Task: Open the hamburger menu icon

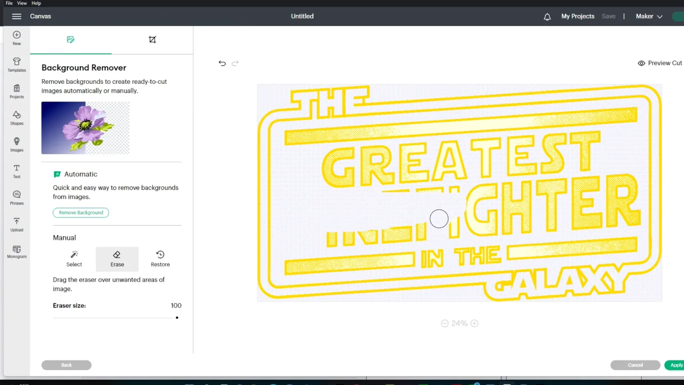Action: point(17,16)
